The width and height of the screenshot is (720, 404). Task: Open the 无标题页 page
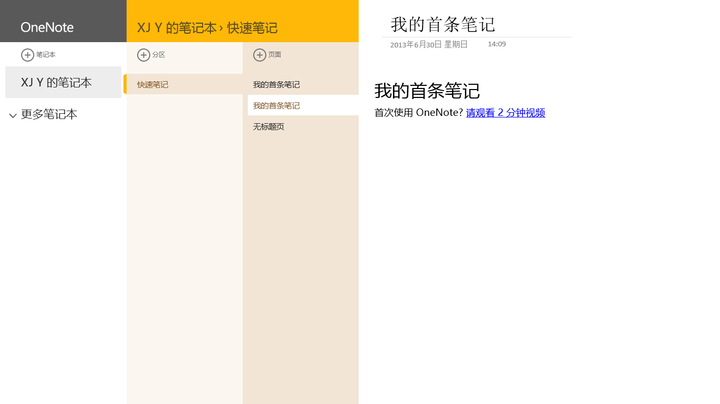[303, 126]
